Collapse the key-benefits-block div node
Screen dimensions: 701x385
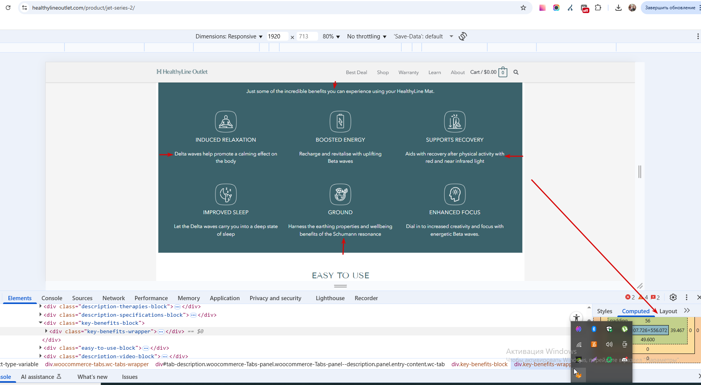[41, 323]
